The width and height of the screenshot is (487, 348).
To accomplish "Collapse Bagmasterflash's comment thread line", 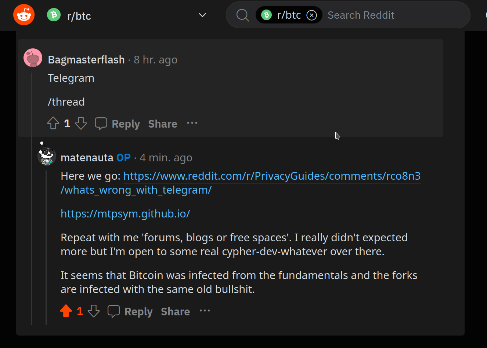I will click(x=32, y=198).
